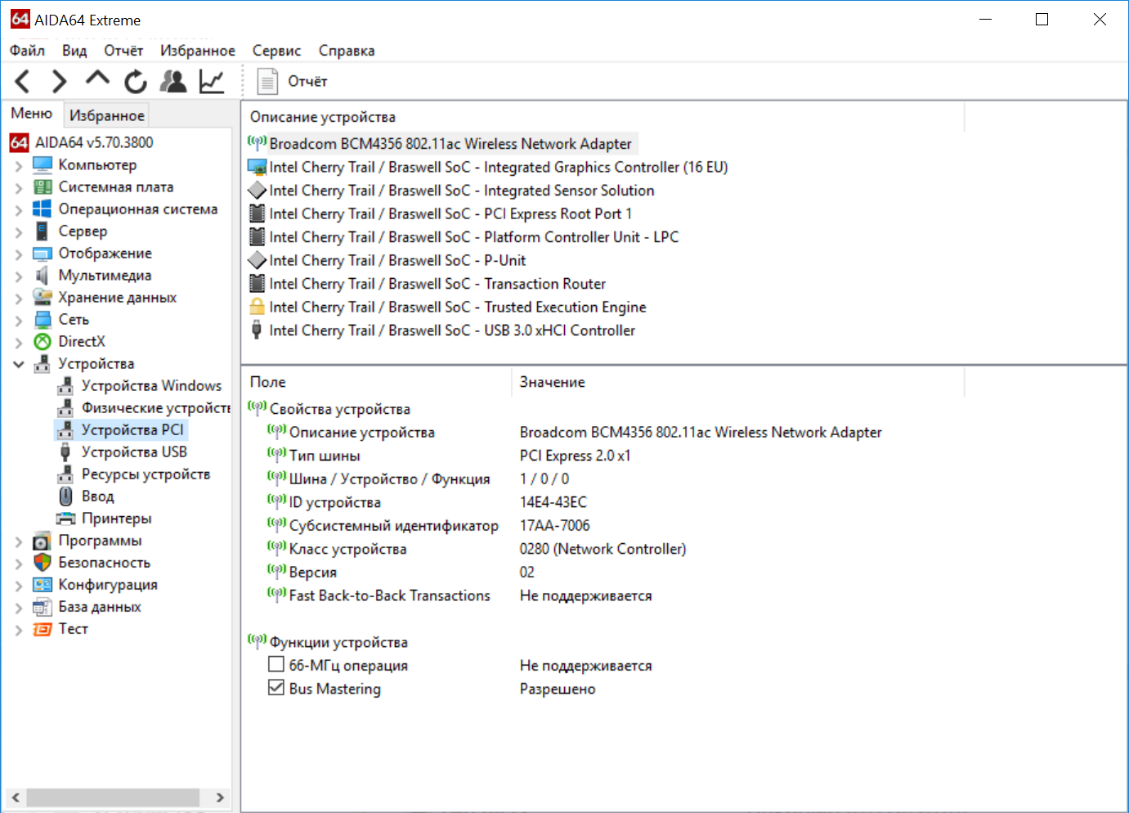Click the sidebar scroll right arrow
Screen dimensions: 1129x813
click(220, 797)
